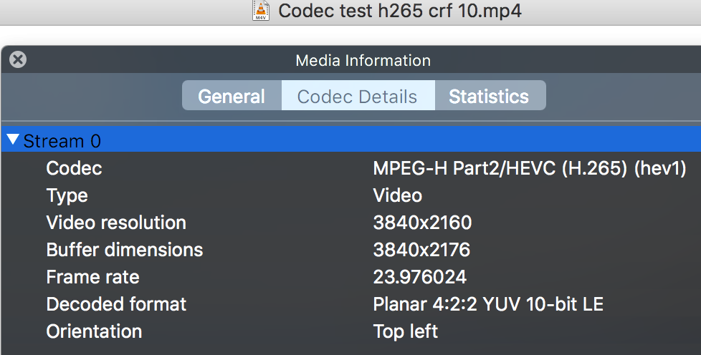Select the MPEG-H Part2/HEVC codec value
The height and width of the screenshot is (355, 701).
tap(529, 168)
